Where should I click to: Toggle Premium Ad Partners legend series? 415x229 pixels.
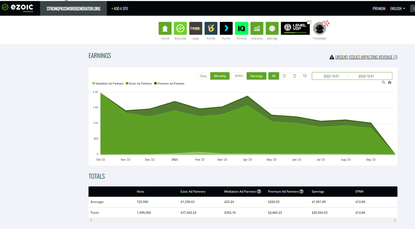(x=169, y=84)
